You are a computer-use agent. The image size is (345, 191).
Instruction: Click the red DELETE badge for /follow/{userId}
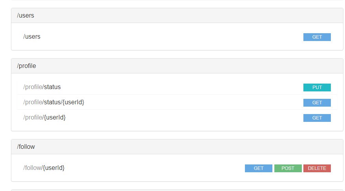pyautogui.click(x=317, y=168)
